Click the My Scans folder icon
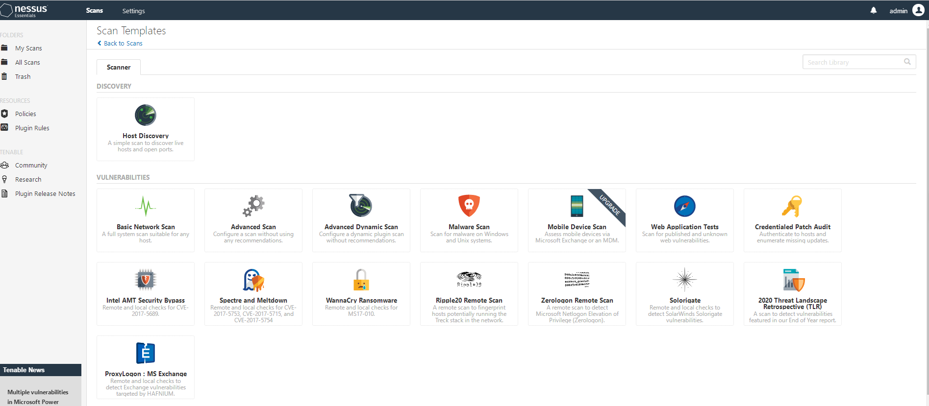 [x=4, y=48]
